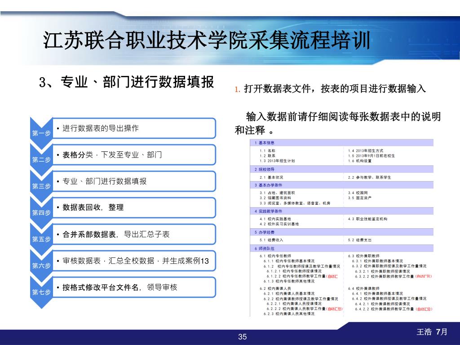Select the box 合并系部数据表，导出汇总子表
460x345 pixels.
(134, 234)
